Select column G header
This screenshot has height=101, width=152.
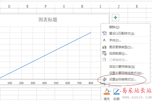click(x=64, y=6)
